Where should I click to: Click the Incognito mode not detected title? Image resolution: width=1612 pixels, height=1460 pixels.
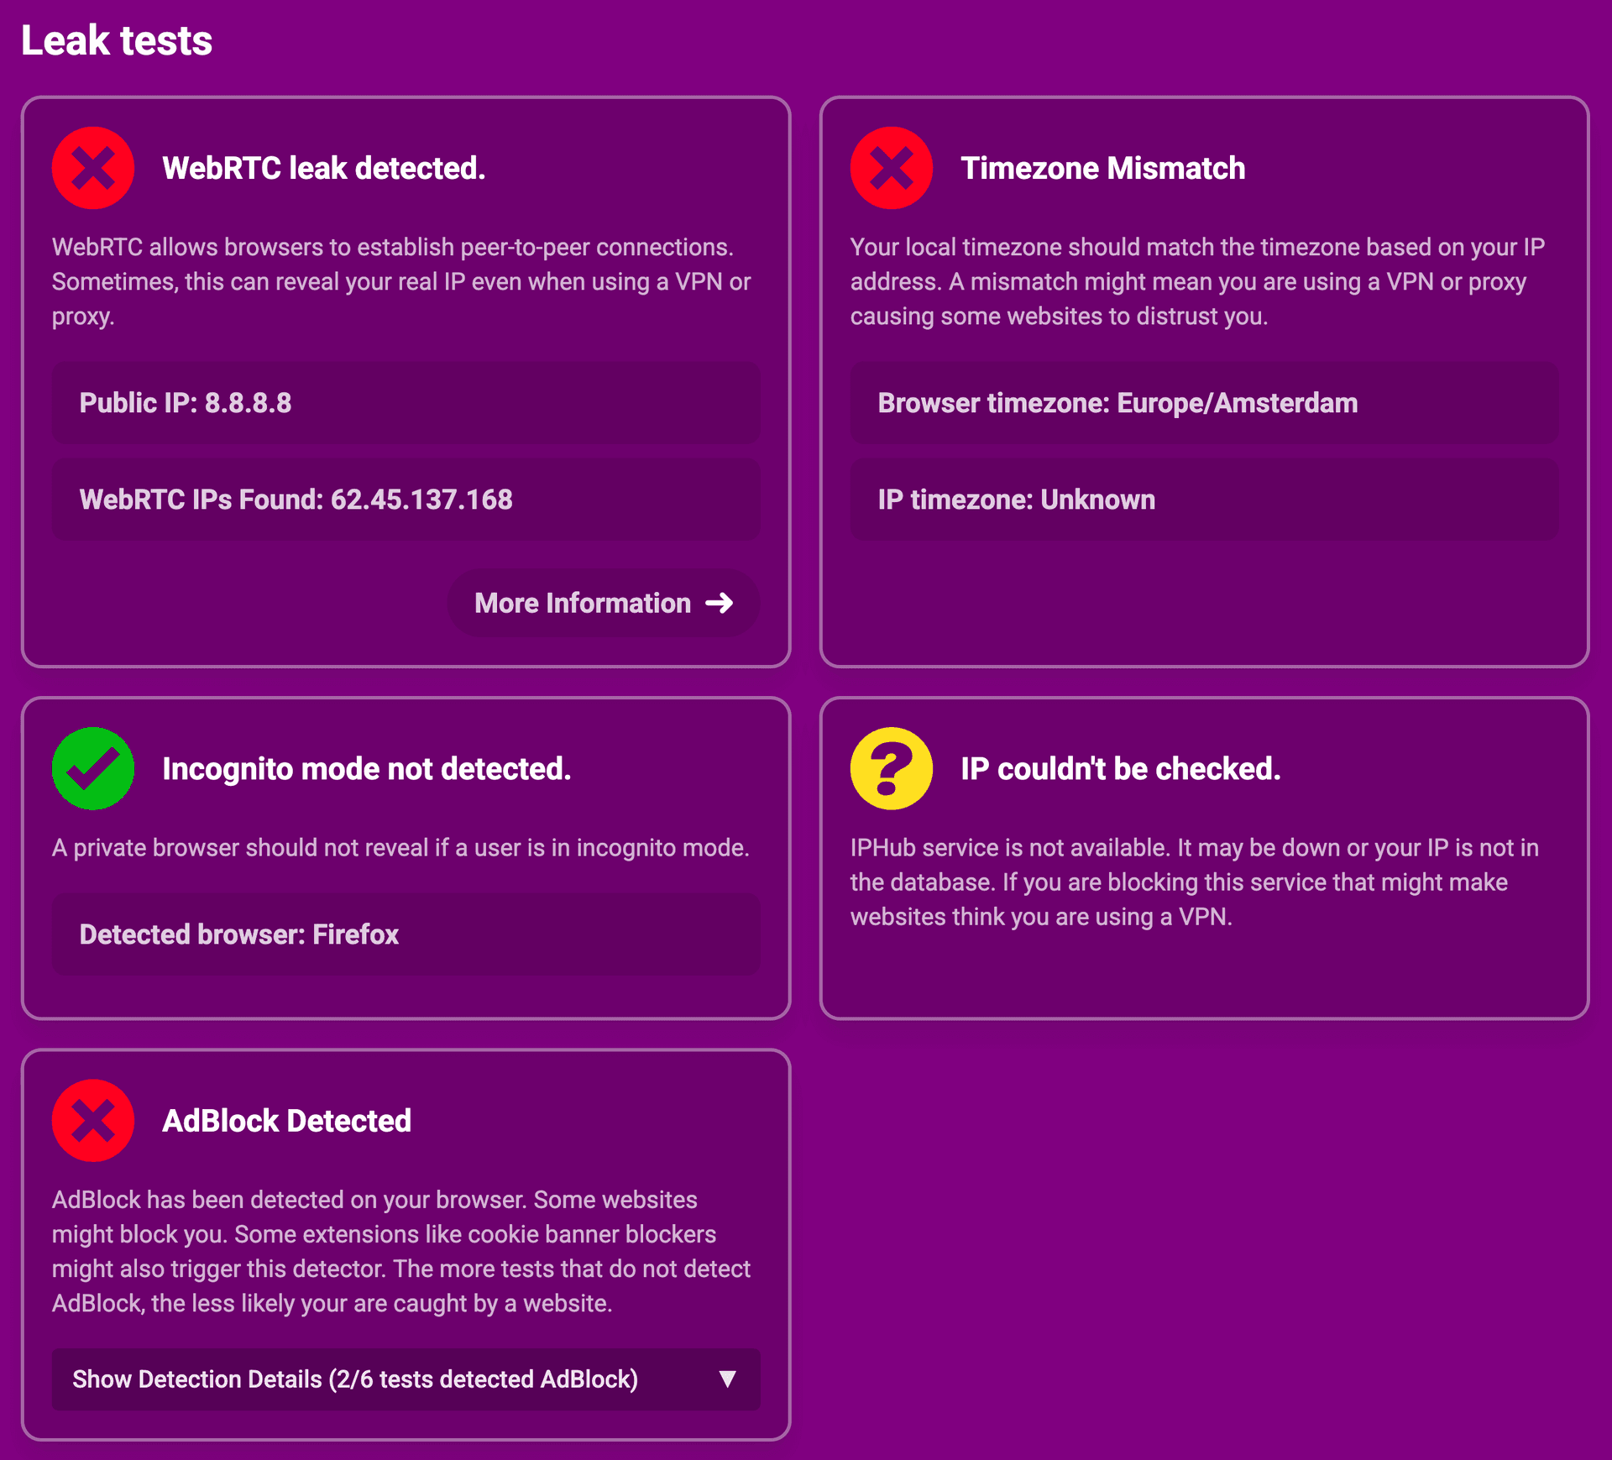tap(367, 769)
